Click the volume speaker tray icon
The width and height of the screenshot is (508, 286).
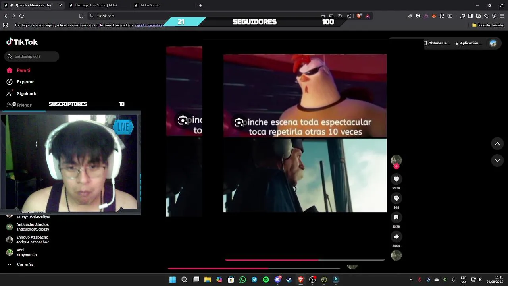480,280
